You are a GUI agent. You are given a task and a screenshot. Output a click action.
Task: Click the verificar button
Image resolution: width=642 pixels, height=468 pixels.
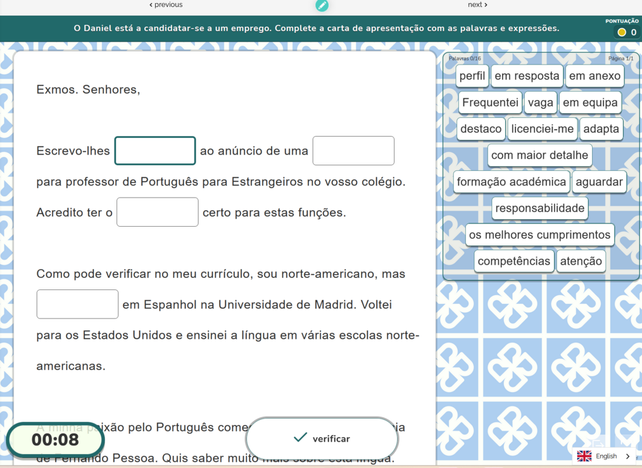[322, 438]
